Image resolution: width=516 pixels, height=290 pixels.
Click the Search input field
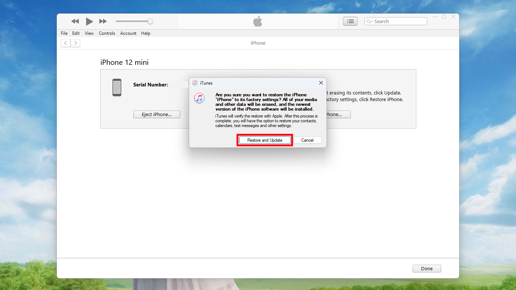click(396, 21)
